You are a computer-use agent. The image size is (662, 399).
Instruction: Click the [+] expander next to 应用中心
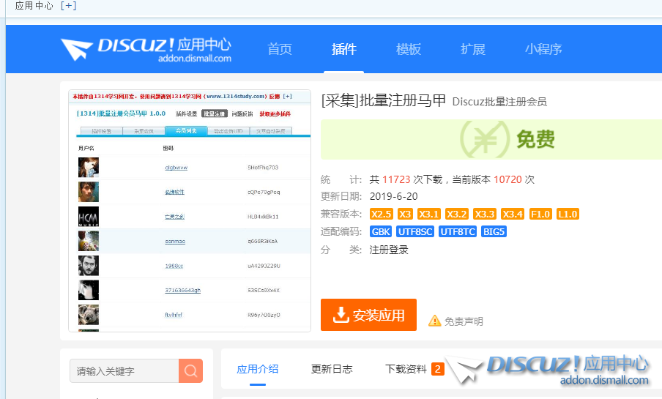[x=68, y=6]
